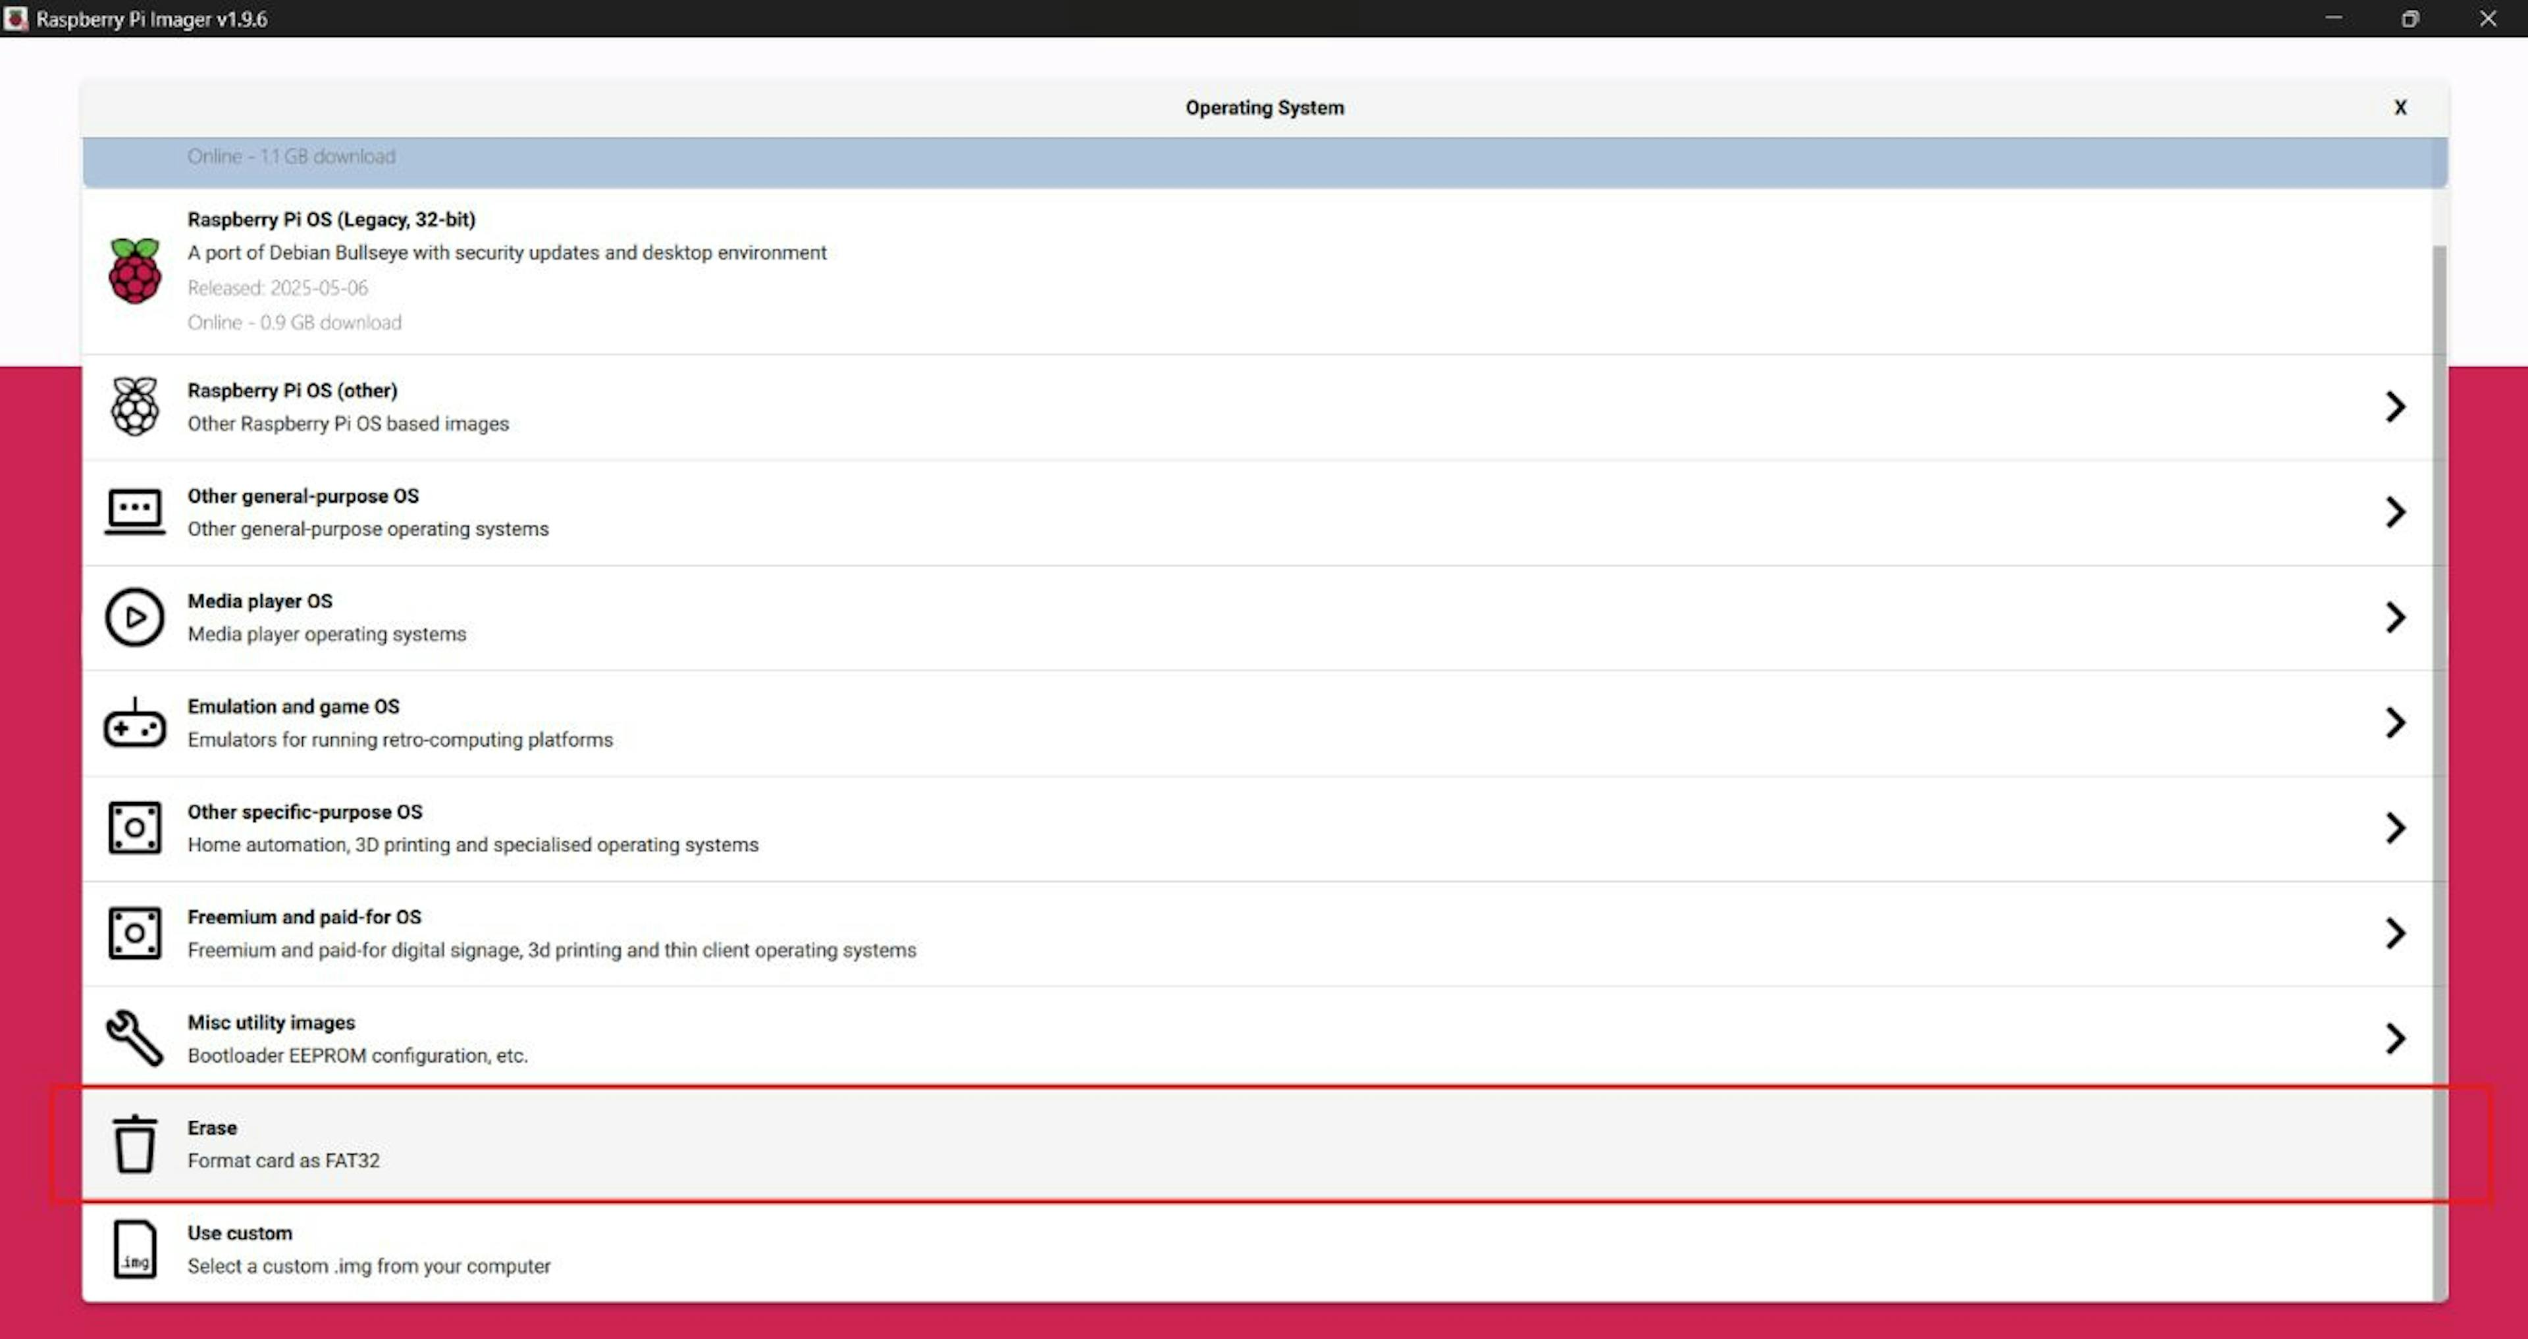Open Freemium and paid-for OS category title
The width and height of the screenshot is (2528, 1339).
click(x=304, y=917)
